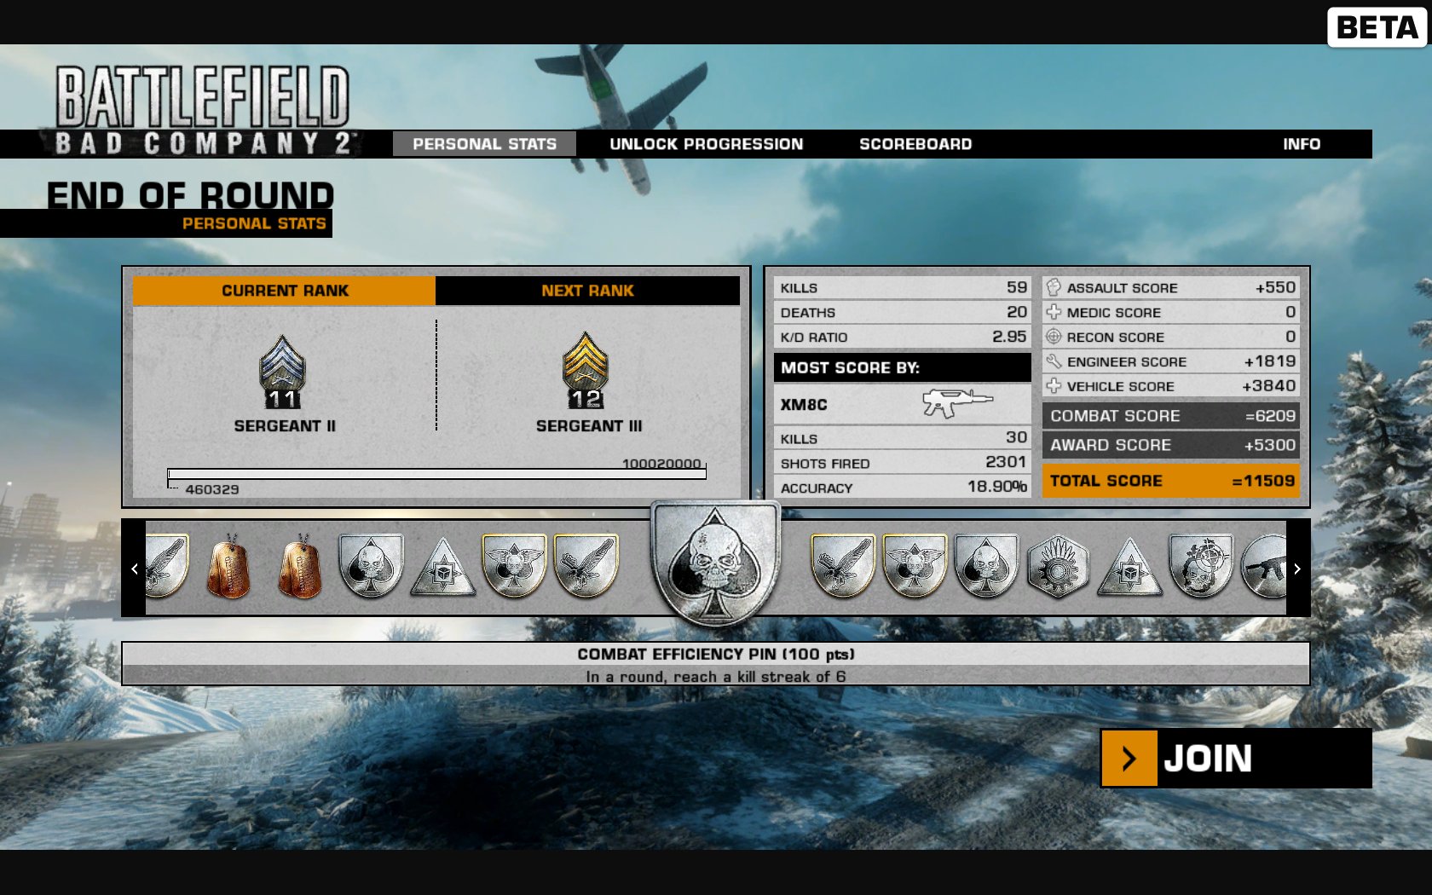The image size is (1432, 895).
Task: Click the Engineer Score wrench icon
Action: pyautogui.click(x=1054, y=361)
